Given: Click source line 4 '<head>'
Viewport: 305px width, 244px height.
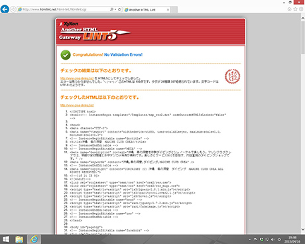Looking at the screenshot, I should click(75, 125).
